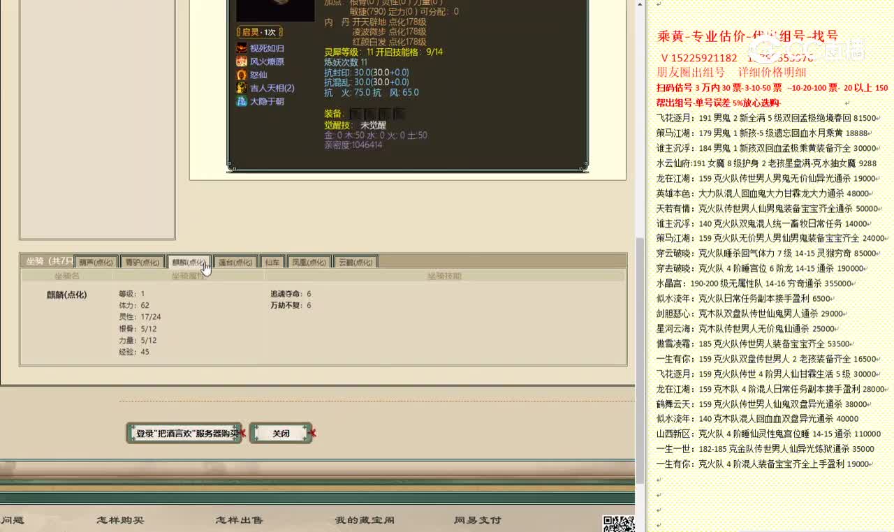Screen dimensions: 894x532
Task: Click the first equipment slot after 装备
Action: point(356,114)
